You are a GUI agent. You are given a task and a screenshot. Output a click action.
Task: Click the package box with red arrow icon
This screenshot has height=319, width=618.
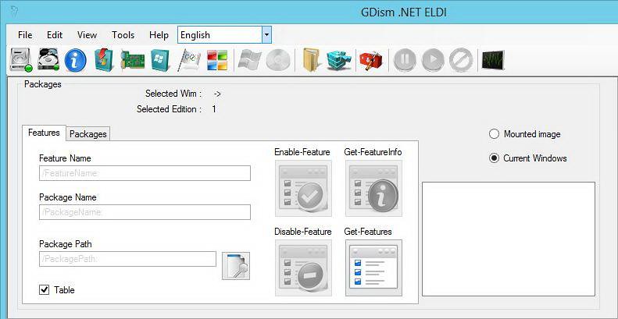(x=105, y=61)
